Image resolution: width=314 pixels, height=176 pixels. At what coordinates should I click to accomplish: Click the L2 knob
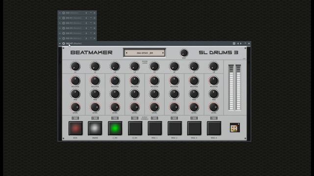[95, 66]
